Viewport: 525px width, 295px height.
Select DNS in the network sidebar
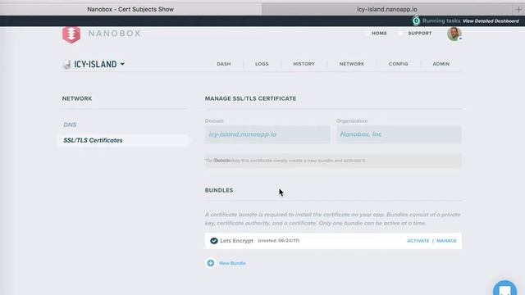(x=70, y=125)
